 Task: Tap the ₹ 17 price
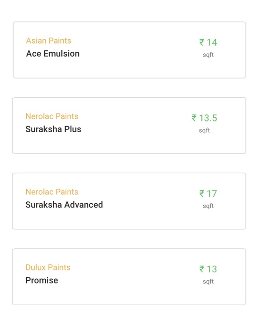208,193
